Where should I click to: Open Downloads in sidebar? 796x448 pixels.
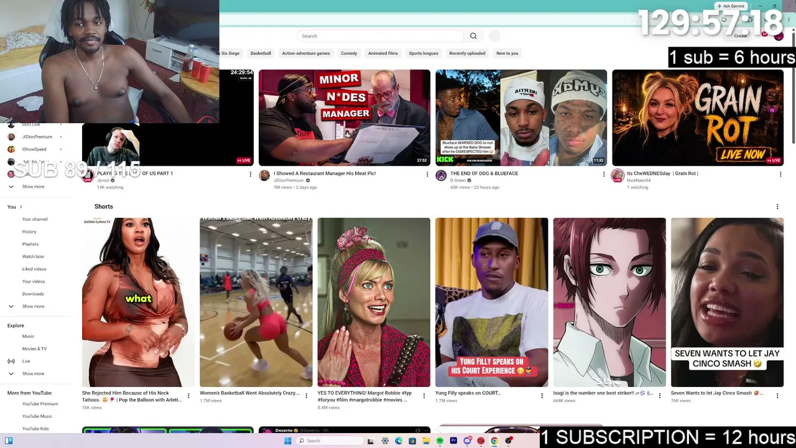pyautogui.click(x=33, y=294)
